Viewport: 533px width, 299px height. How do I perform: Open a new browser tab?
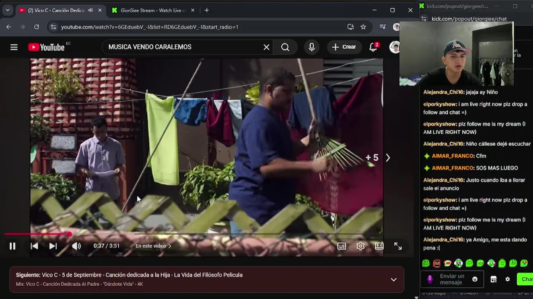click(x=207, y=10)
